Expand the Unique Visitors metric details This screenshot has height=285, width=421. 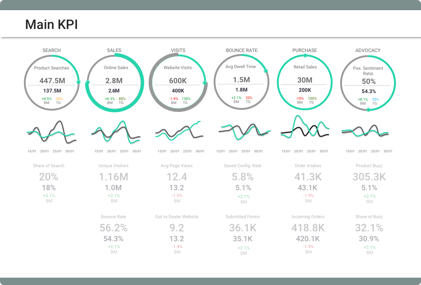(x=113, y=177)
